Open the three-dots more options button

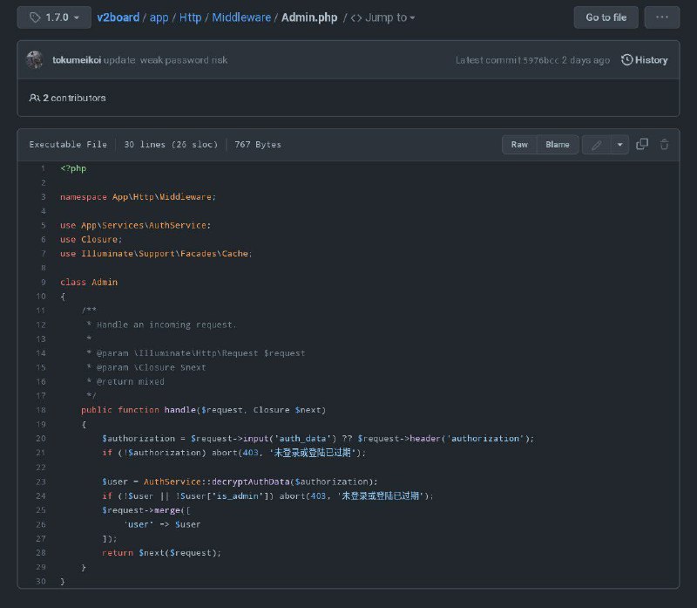point(662,17)
